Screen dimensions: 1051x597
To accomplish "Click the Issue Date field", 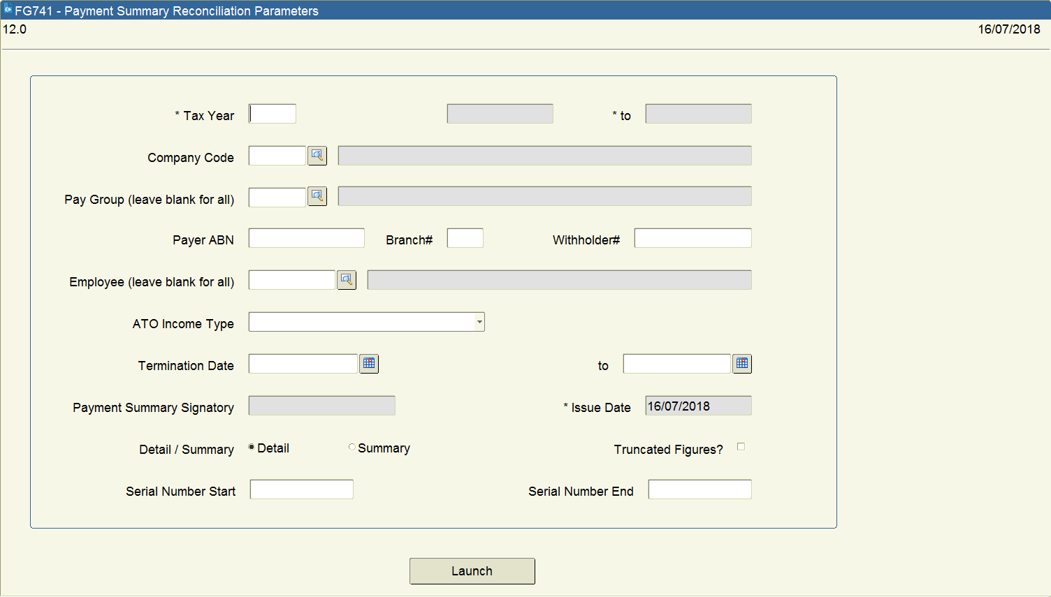I will [697, 405].
